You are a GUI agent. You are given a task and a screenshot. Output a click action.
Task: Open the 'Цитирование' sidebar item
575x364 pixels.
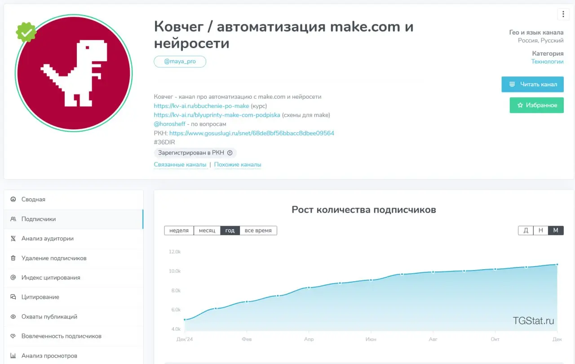(74, 297)
